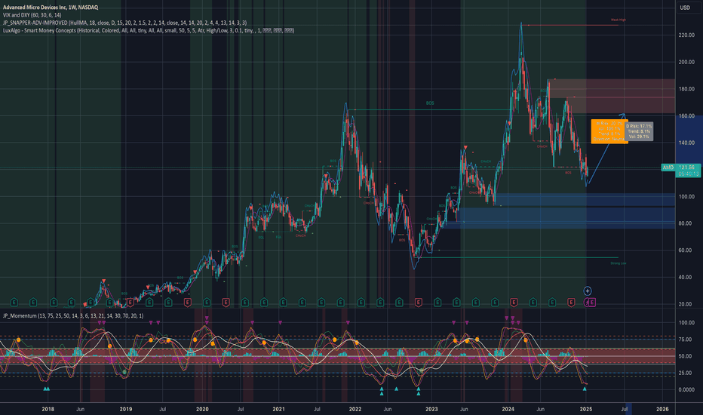Open the USD currency selector
Viewport: 703px width, 415px height.
point(685,8)
